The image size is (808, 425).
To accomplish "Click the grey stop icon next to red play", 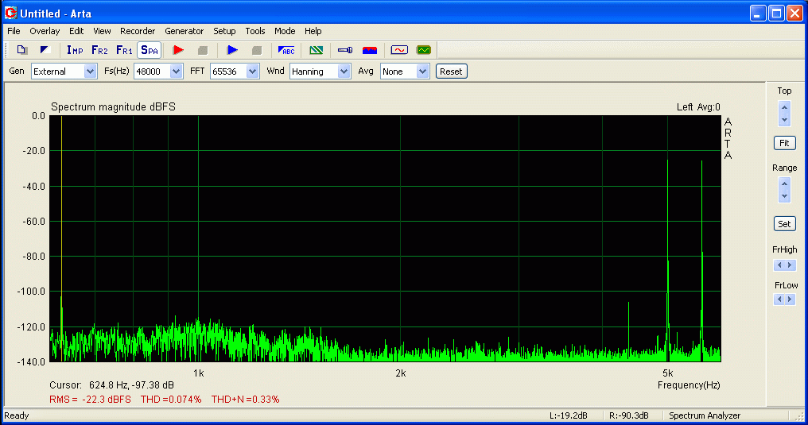I will click(x=203, y=50).
